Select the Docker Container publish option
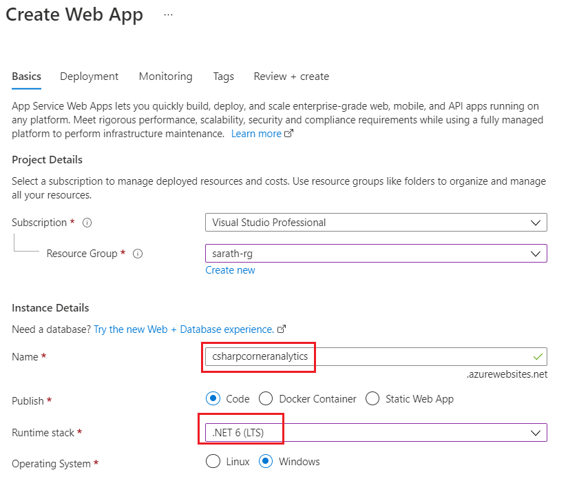This screenshot has width=568, height=479. coord(264,398)
